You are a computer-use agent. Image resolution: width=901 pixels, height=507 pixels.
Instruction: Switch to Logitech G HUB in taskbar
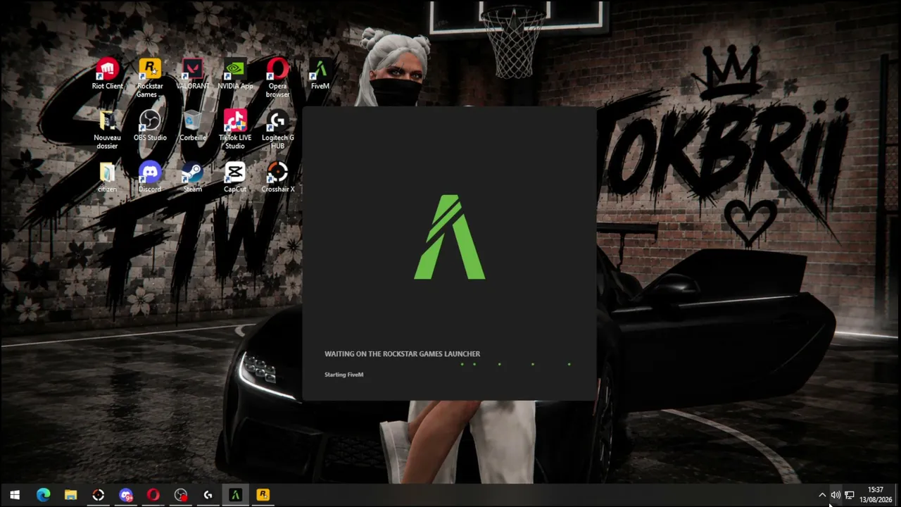click(208, 495)
